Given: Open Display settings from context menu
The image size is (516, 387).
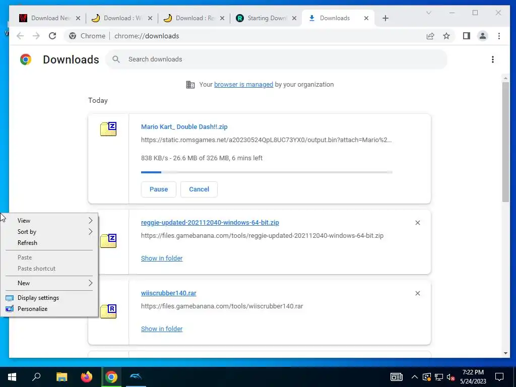Looking at the screenshot, I should (49, 298).
